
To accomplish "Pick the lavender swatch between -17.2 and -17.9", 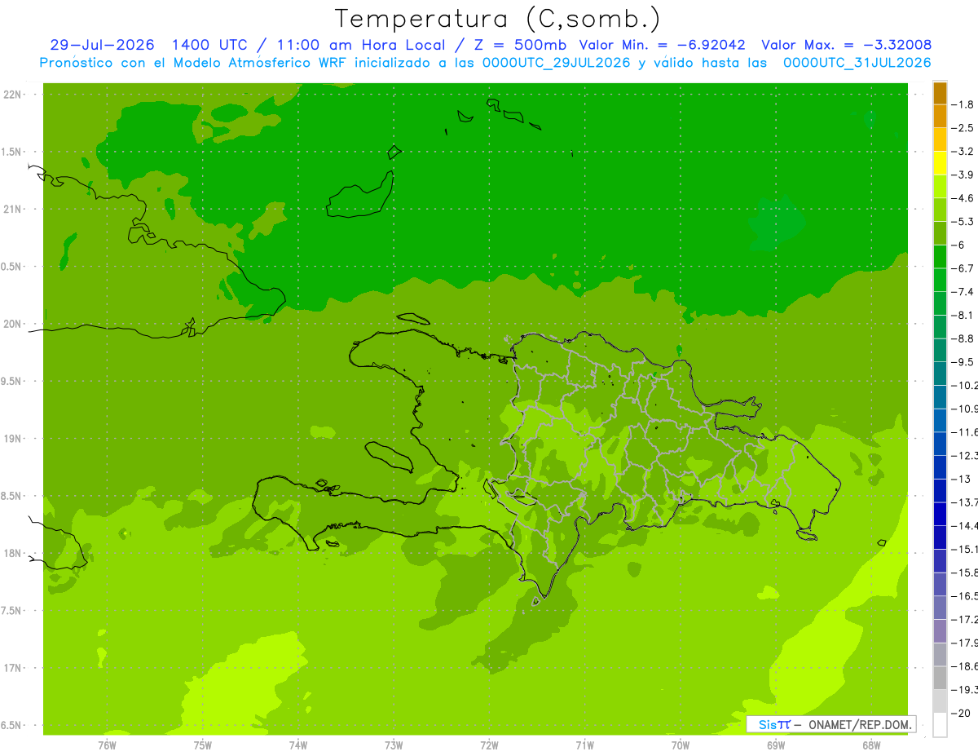I will 940,631.
